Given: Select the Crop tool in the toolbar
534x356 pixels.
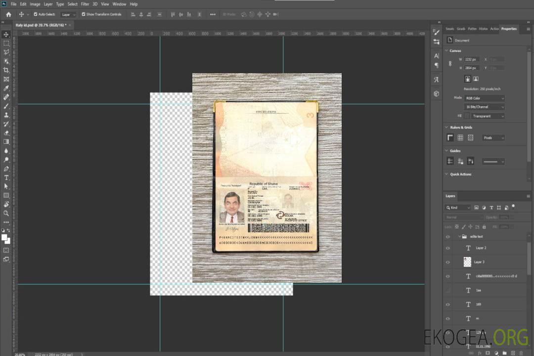Looking at the screenshot, I should pyautogui.click(x=6, y=70).
